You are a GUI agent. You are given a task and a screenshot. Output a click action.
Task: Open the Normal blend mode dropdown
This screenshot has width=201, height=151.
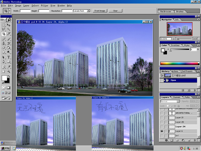pyautogui.click(x=178, y=101)
